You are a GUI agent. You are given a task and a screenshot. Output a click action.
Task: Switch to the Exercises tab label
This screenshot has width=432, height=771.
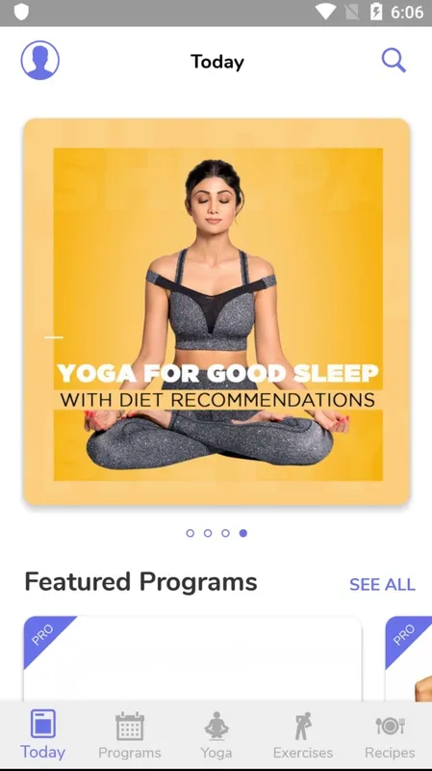point(303,753)
